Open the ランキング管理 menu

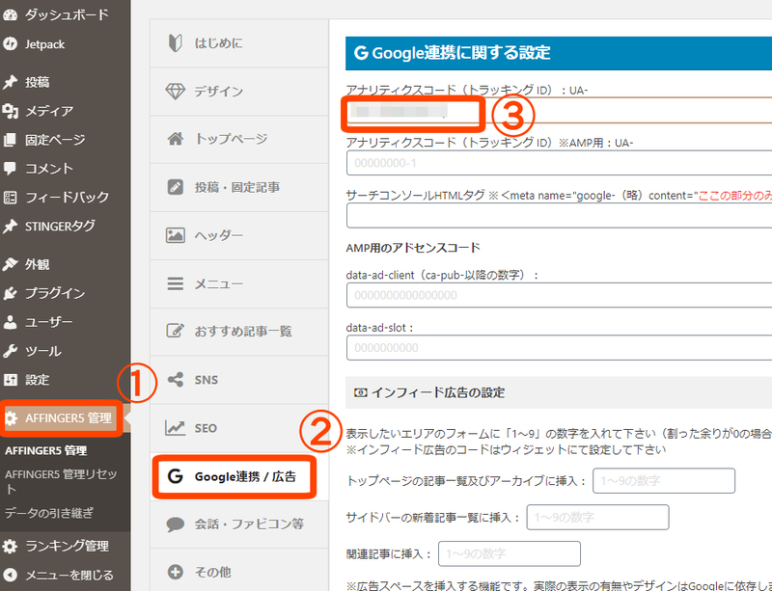click(65, 547)
